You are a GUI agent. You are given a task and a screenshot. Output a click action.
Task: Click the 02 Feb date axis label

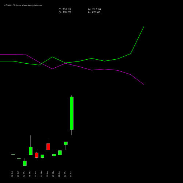[x=12, y=174]
